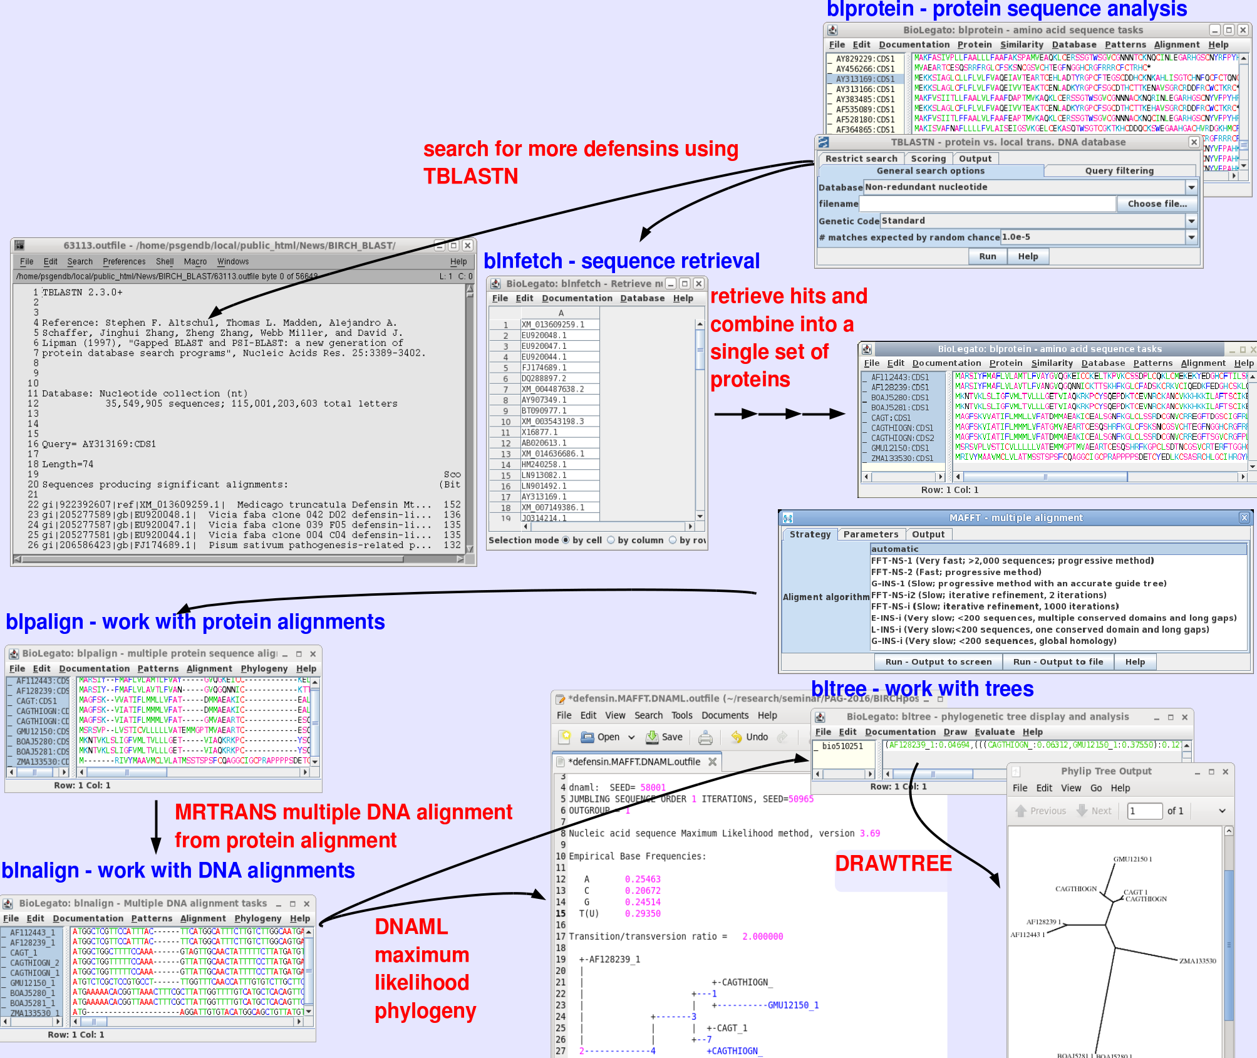This screenshot has width=1257, height=1058.
Task: Click the Print icon in the gedit toolbar
Action: [x=705, y=737]
